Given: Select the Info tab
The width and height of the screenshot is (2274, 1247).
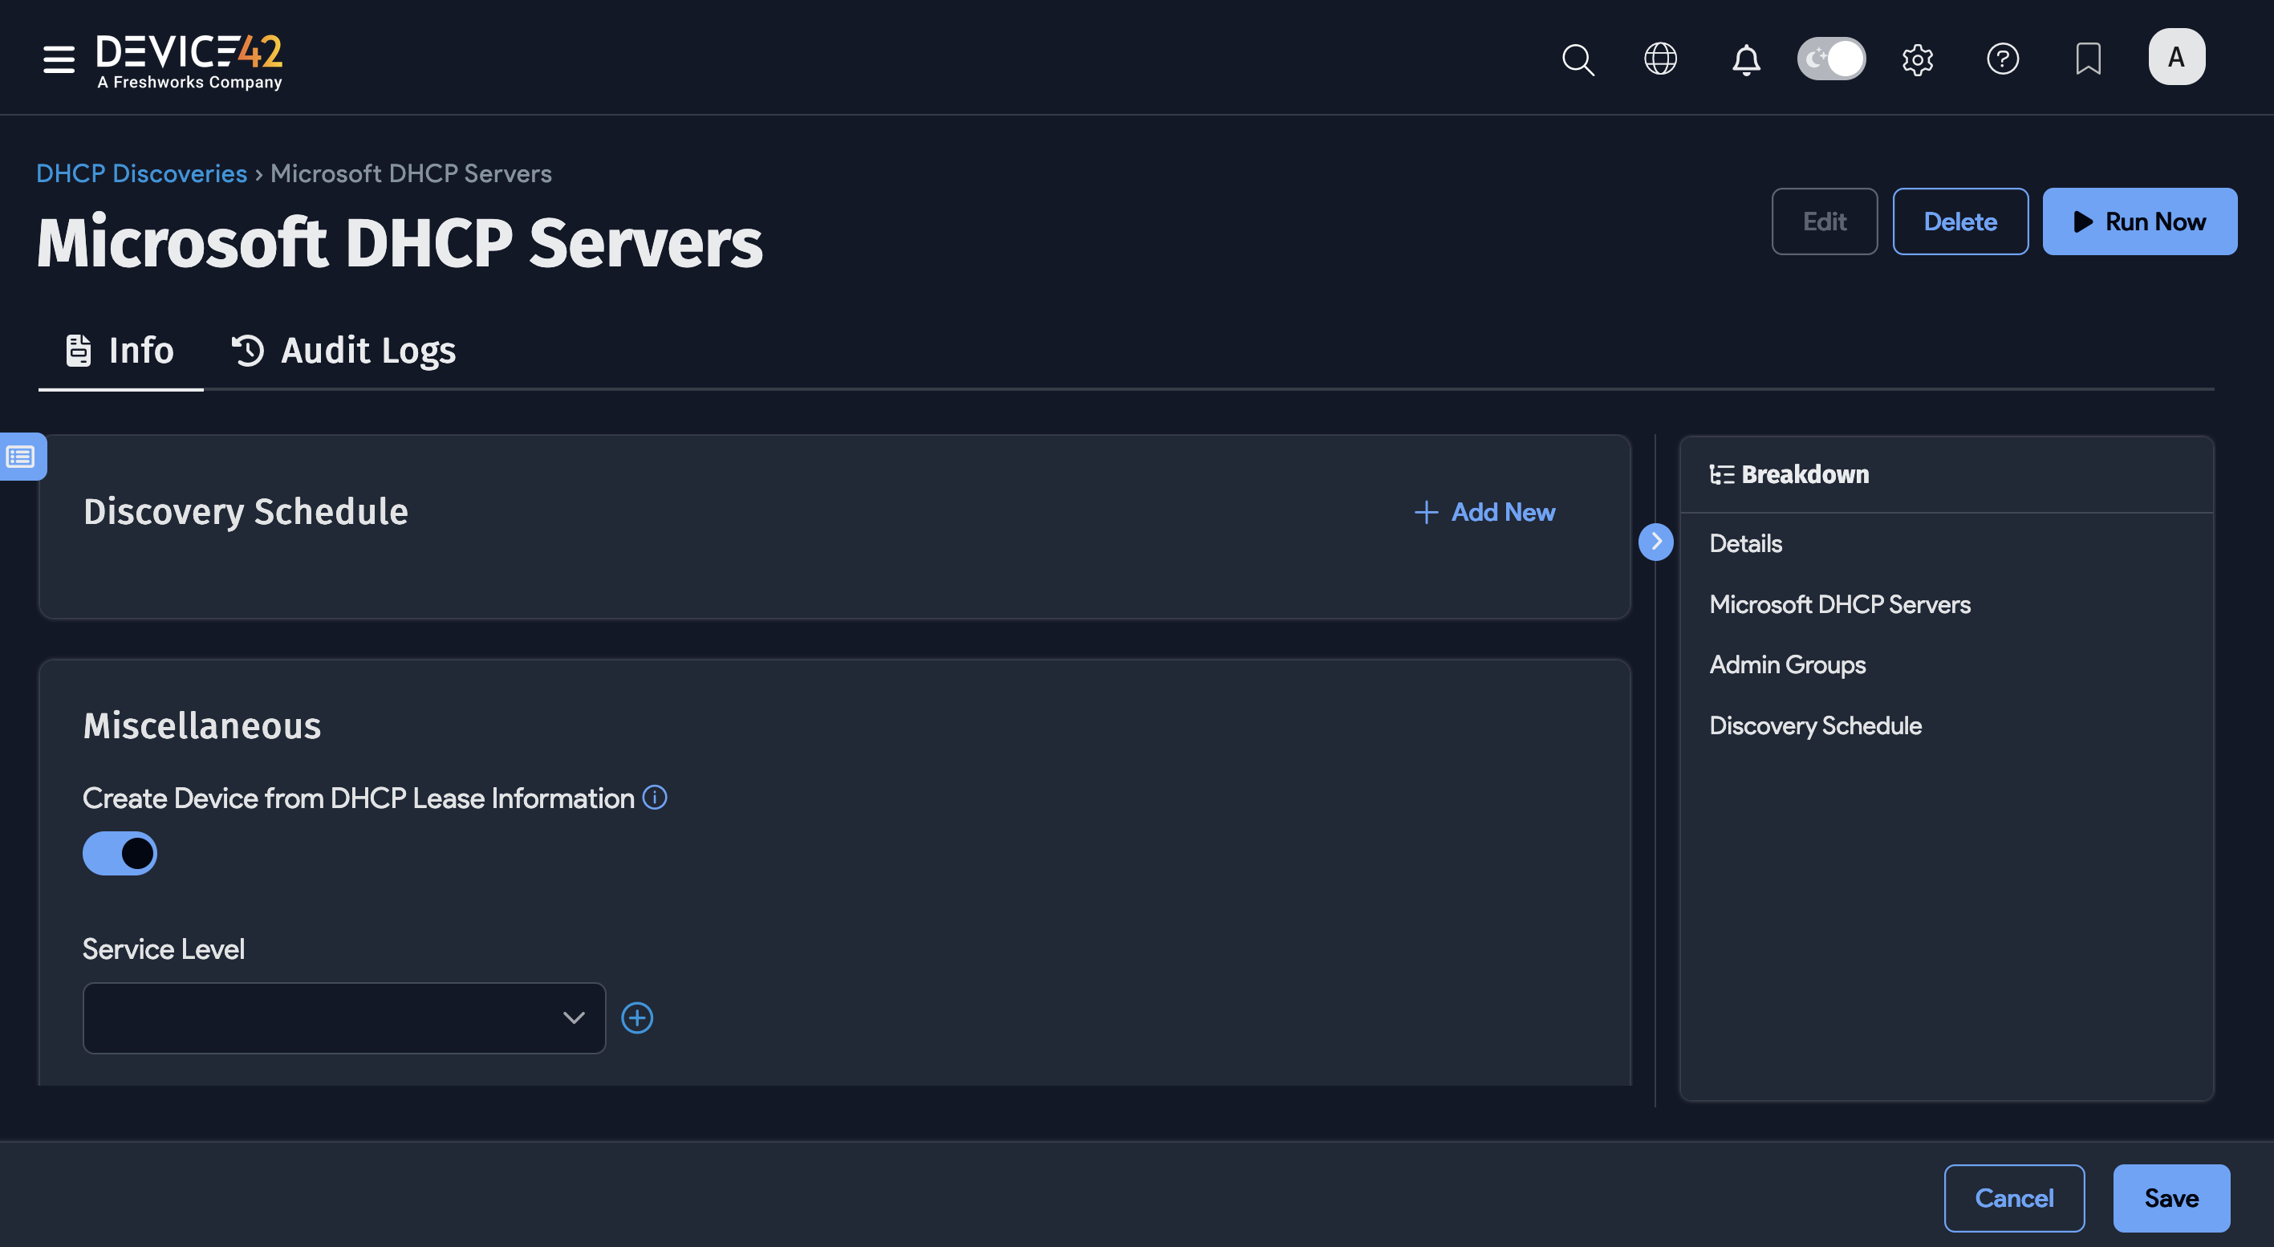Looking at the screenshot, I should (x=121, y=350).
